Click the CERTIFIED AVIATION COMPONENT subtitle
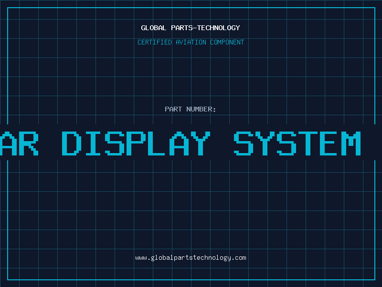The image size is (382, 287). point(191,42)
